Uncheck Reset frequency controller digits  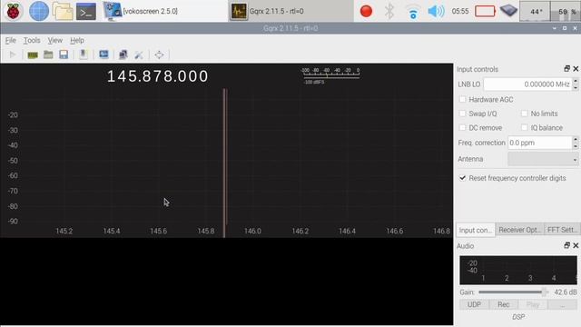(462, 178)
